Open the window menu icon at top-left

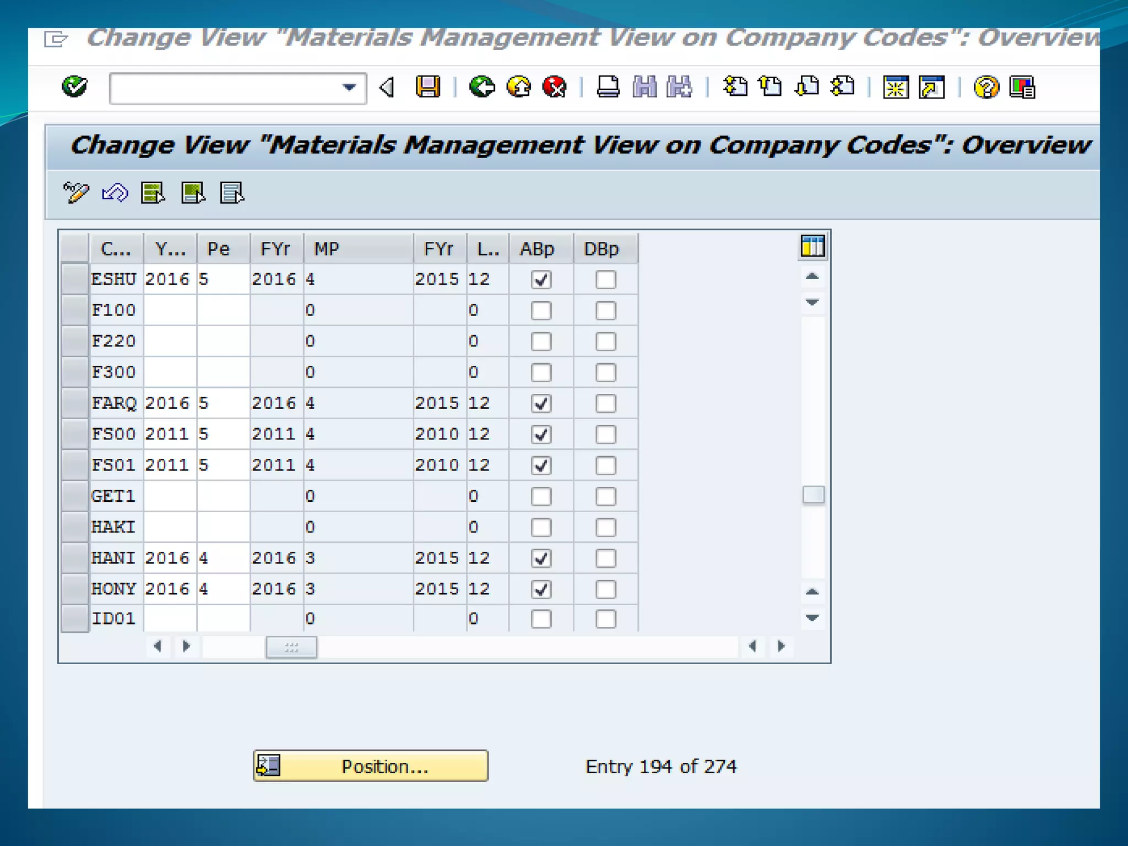click(56, 40)
